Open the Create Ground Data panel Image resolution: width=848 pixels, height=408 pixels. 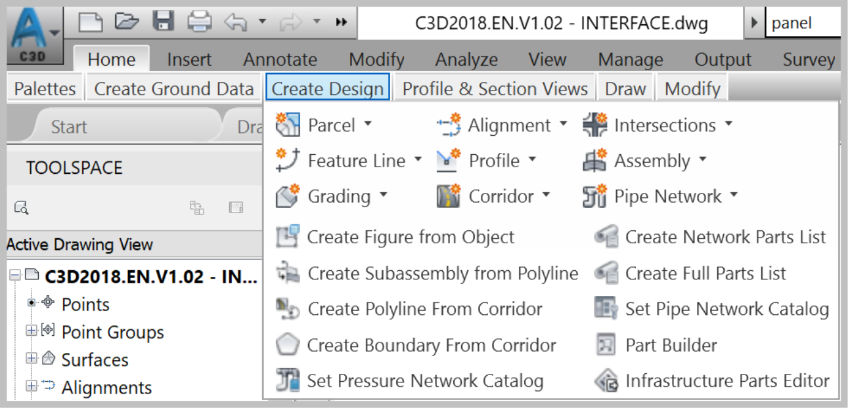click(174, 89)
